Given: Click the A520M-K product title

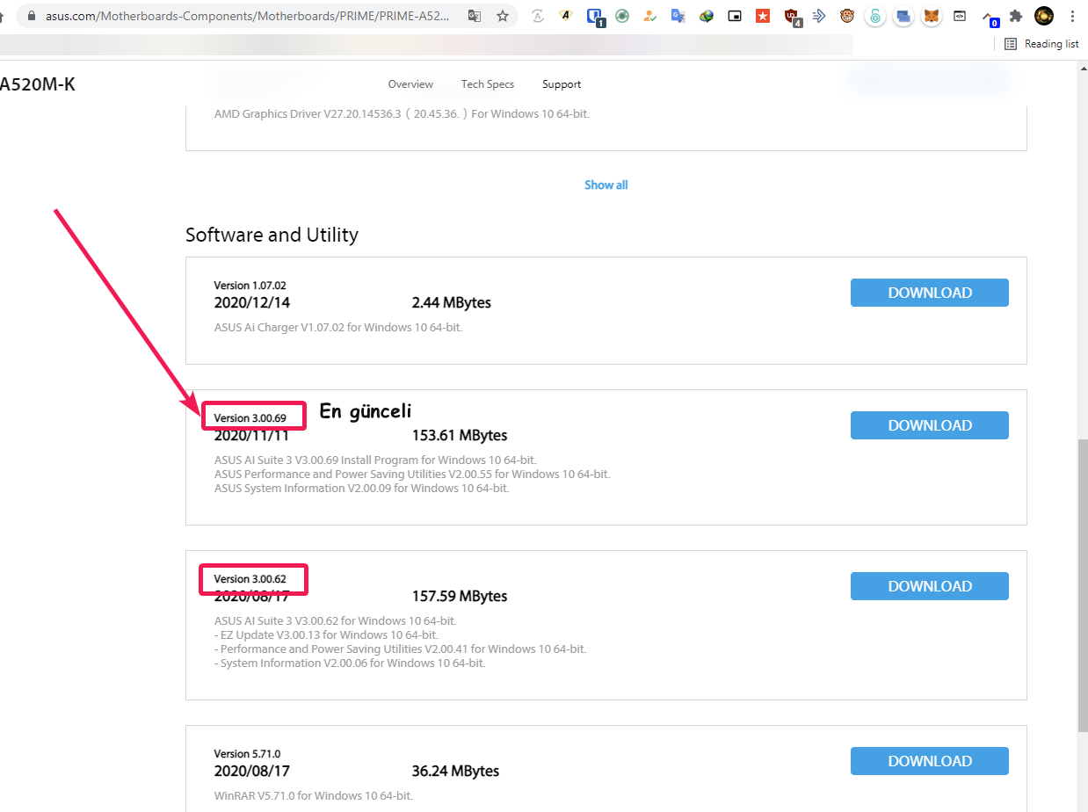Looking at the screenshot, I should click(x=38, y=84).
